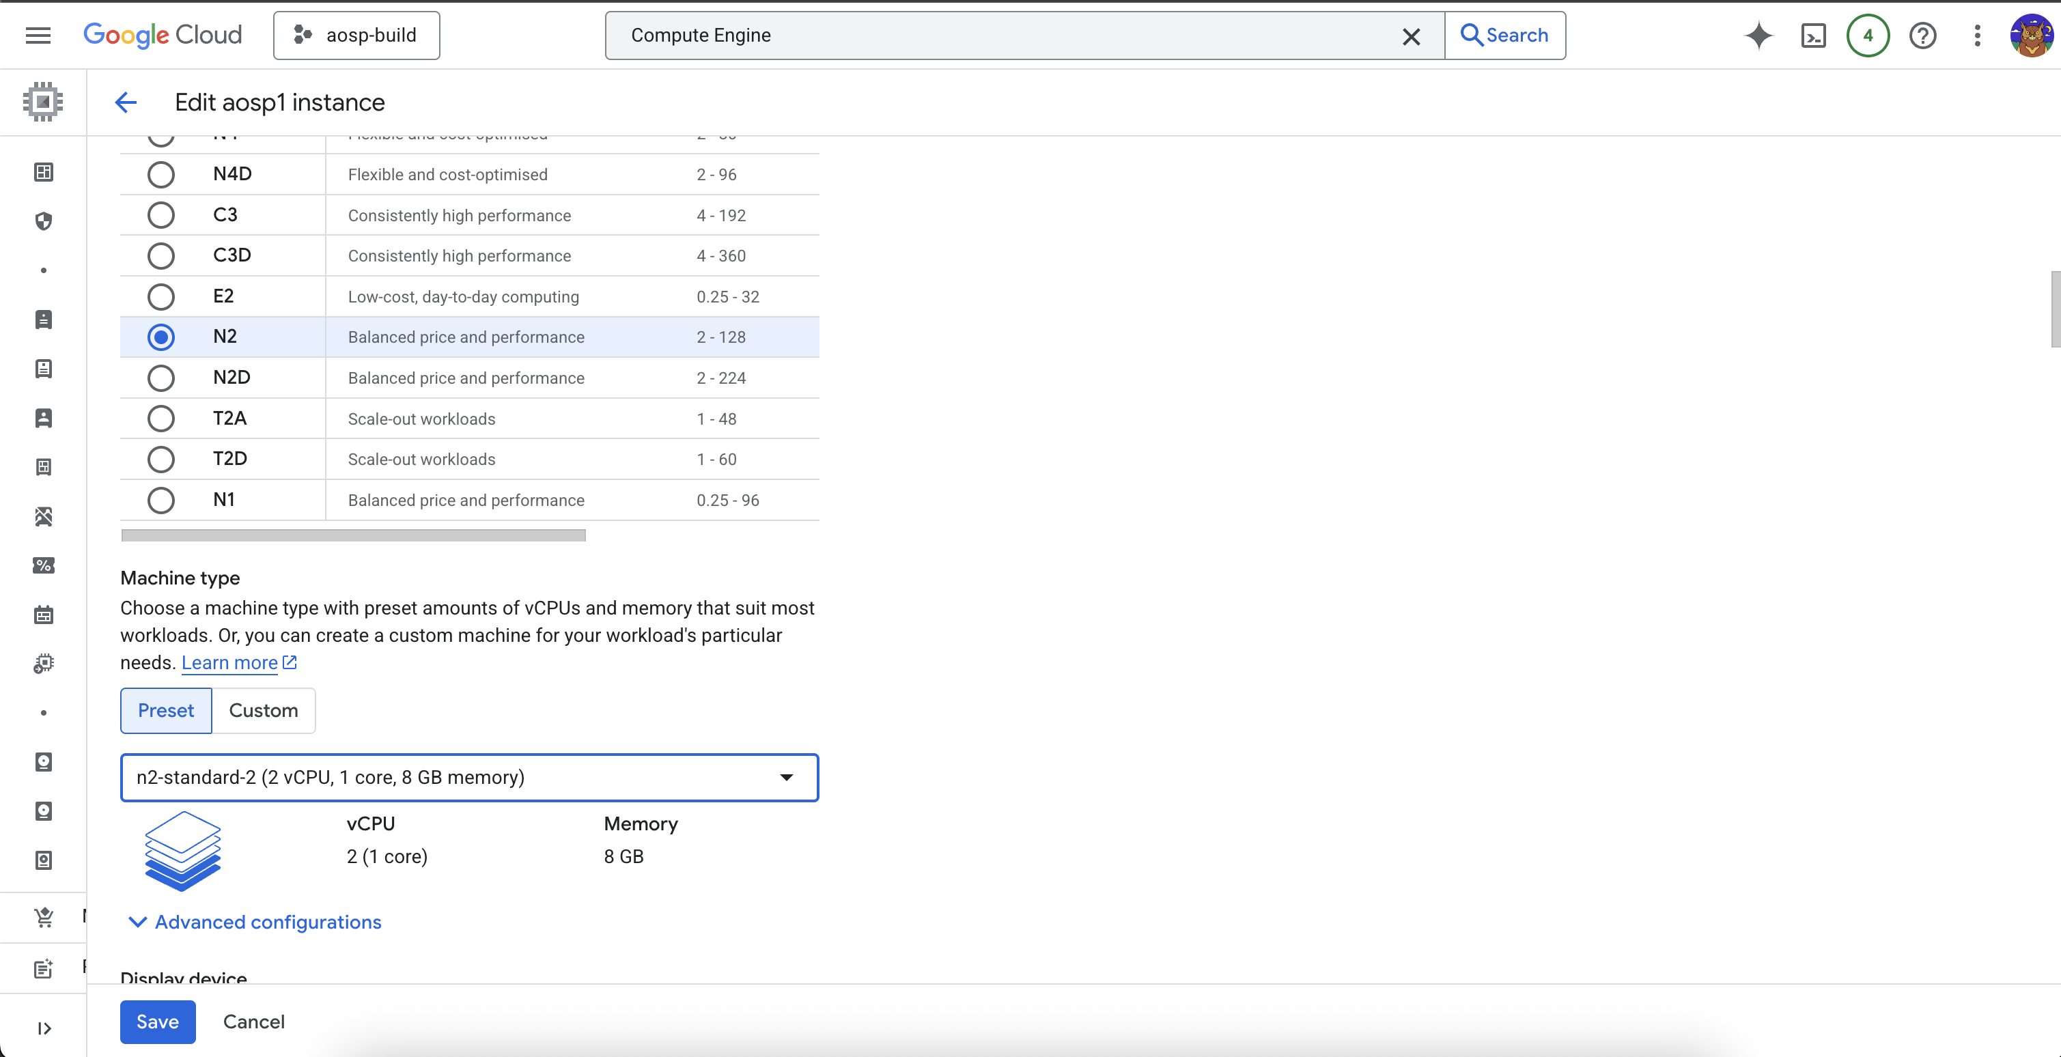
Task: Open the Release Notes icon in sidebar
Action: [x=44, y=968]
